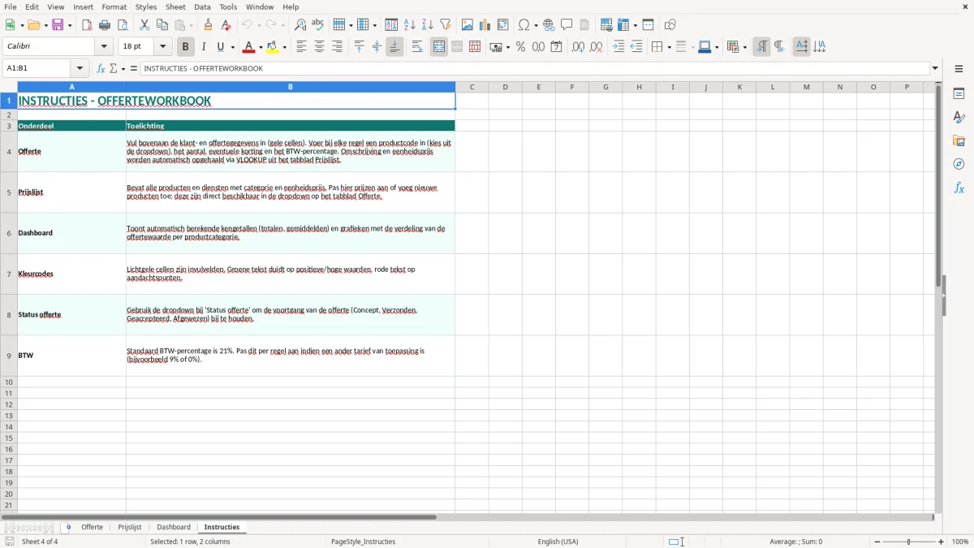Open the 18 pt font size dropdown
The image size is (974, 548).
click(x=162, y=47)
